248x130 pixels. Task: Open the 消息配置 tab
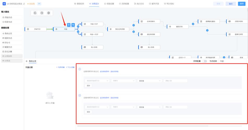124,4
